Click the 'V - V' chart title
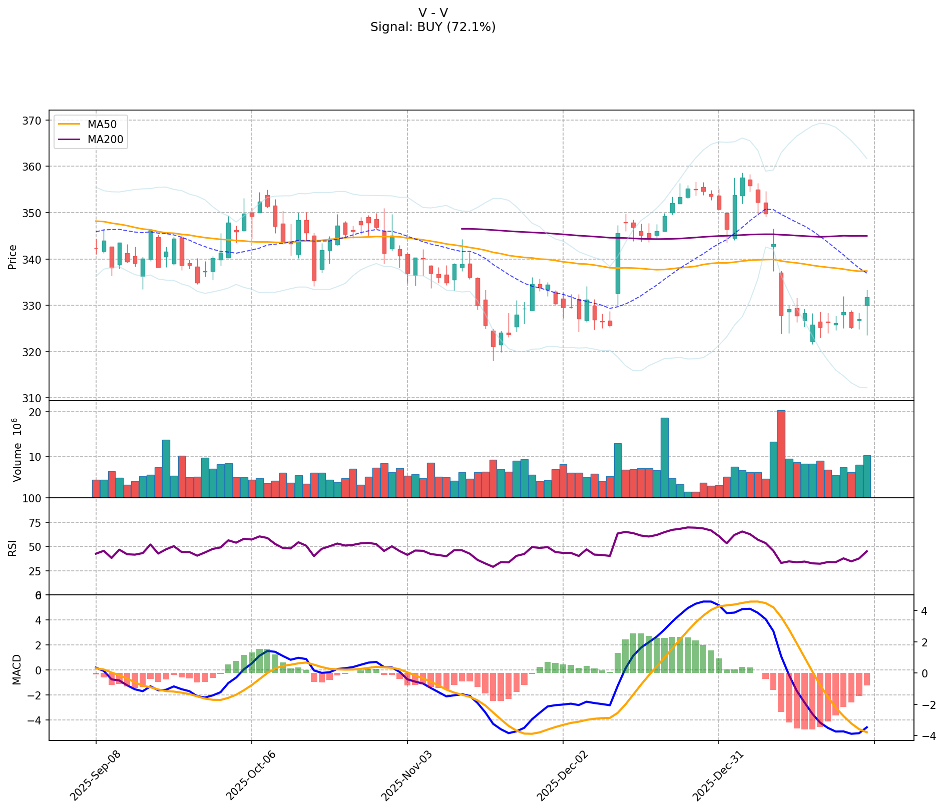This screenshot has width=944, height=810. click(x=433, y=13)
